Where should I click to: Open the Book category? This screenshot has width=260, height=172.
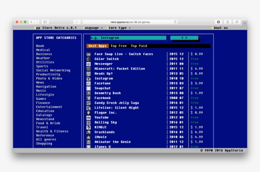40,46
